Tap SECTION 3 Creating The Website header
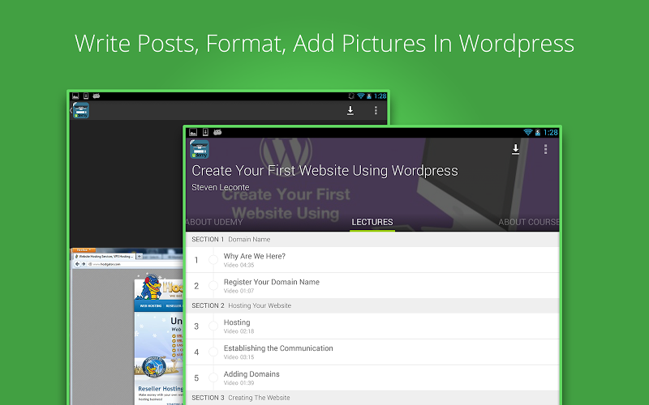This screenshot has height=405, width=649. [x=372, y=398]
